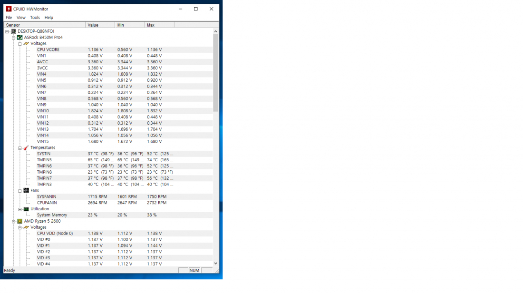The image size is (523, 294).
Task: Select the TMPIN5 temperature row
Action: coord(125,160)
